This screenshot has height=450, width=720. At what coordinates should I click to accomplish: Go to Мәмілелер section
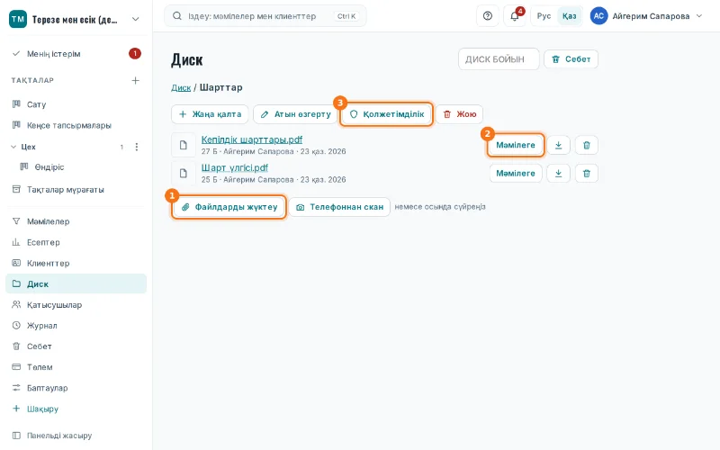point(76,221)
